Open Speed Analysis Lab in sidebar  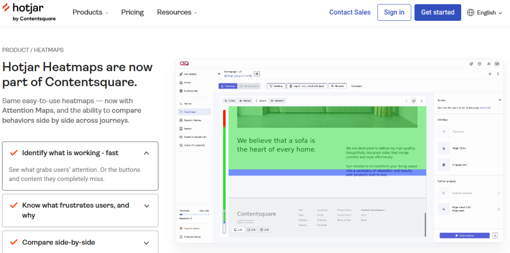193,137
